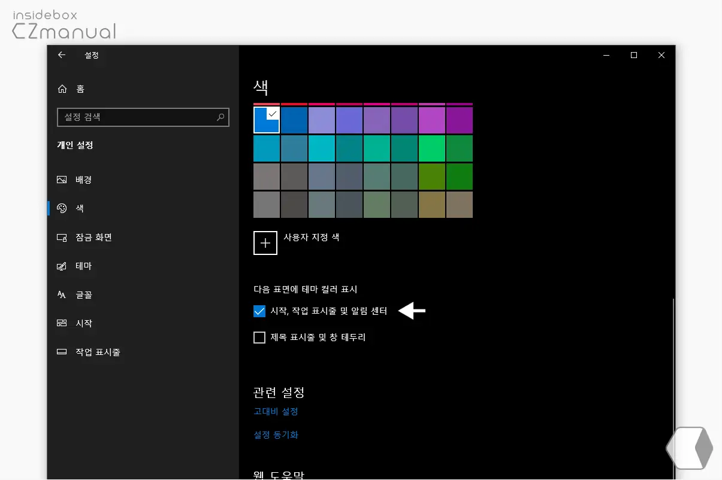Viewport: 722px width, 480px height.
Task: Click the Fonts (글꼴) icon
Action: 62,295
